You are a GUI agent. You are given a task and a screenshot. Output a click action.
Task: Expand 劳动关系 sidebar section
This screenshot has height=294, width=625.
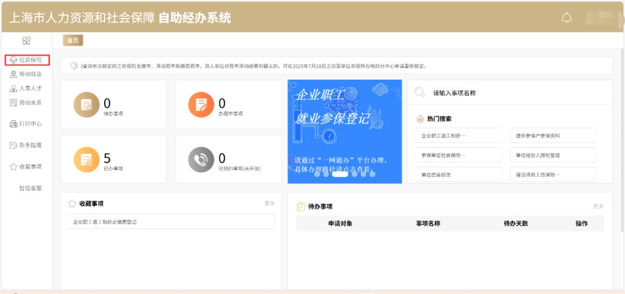click(x=27, y=103)
